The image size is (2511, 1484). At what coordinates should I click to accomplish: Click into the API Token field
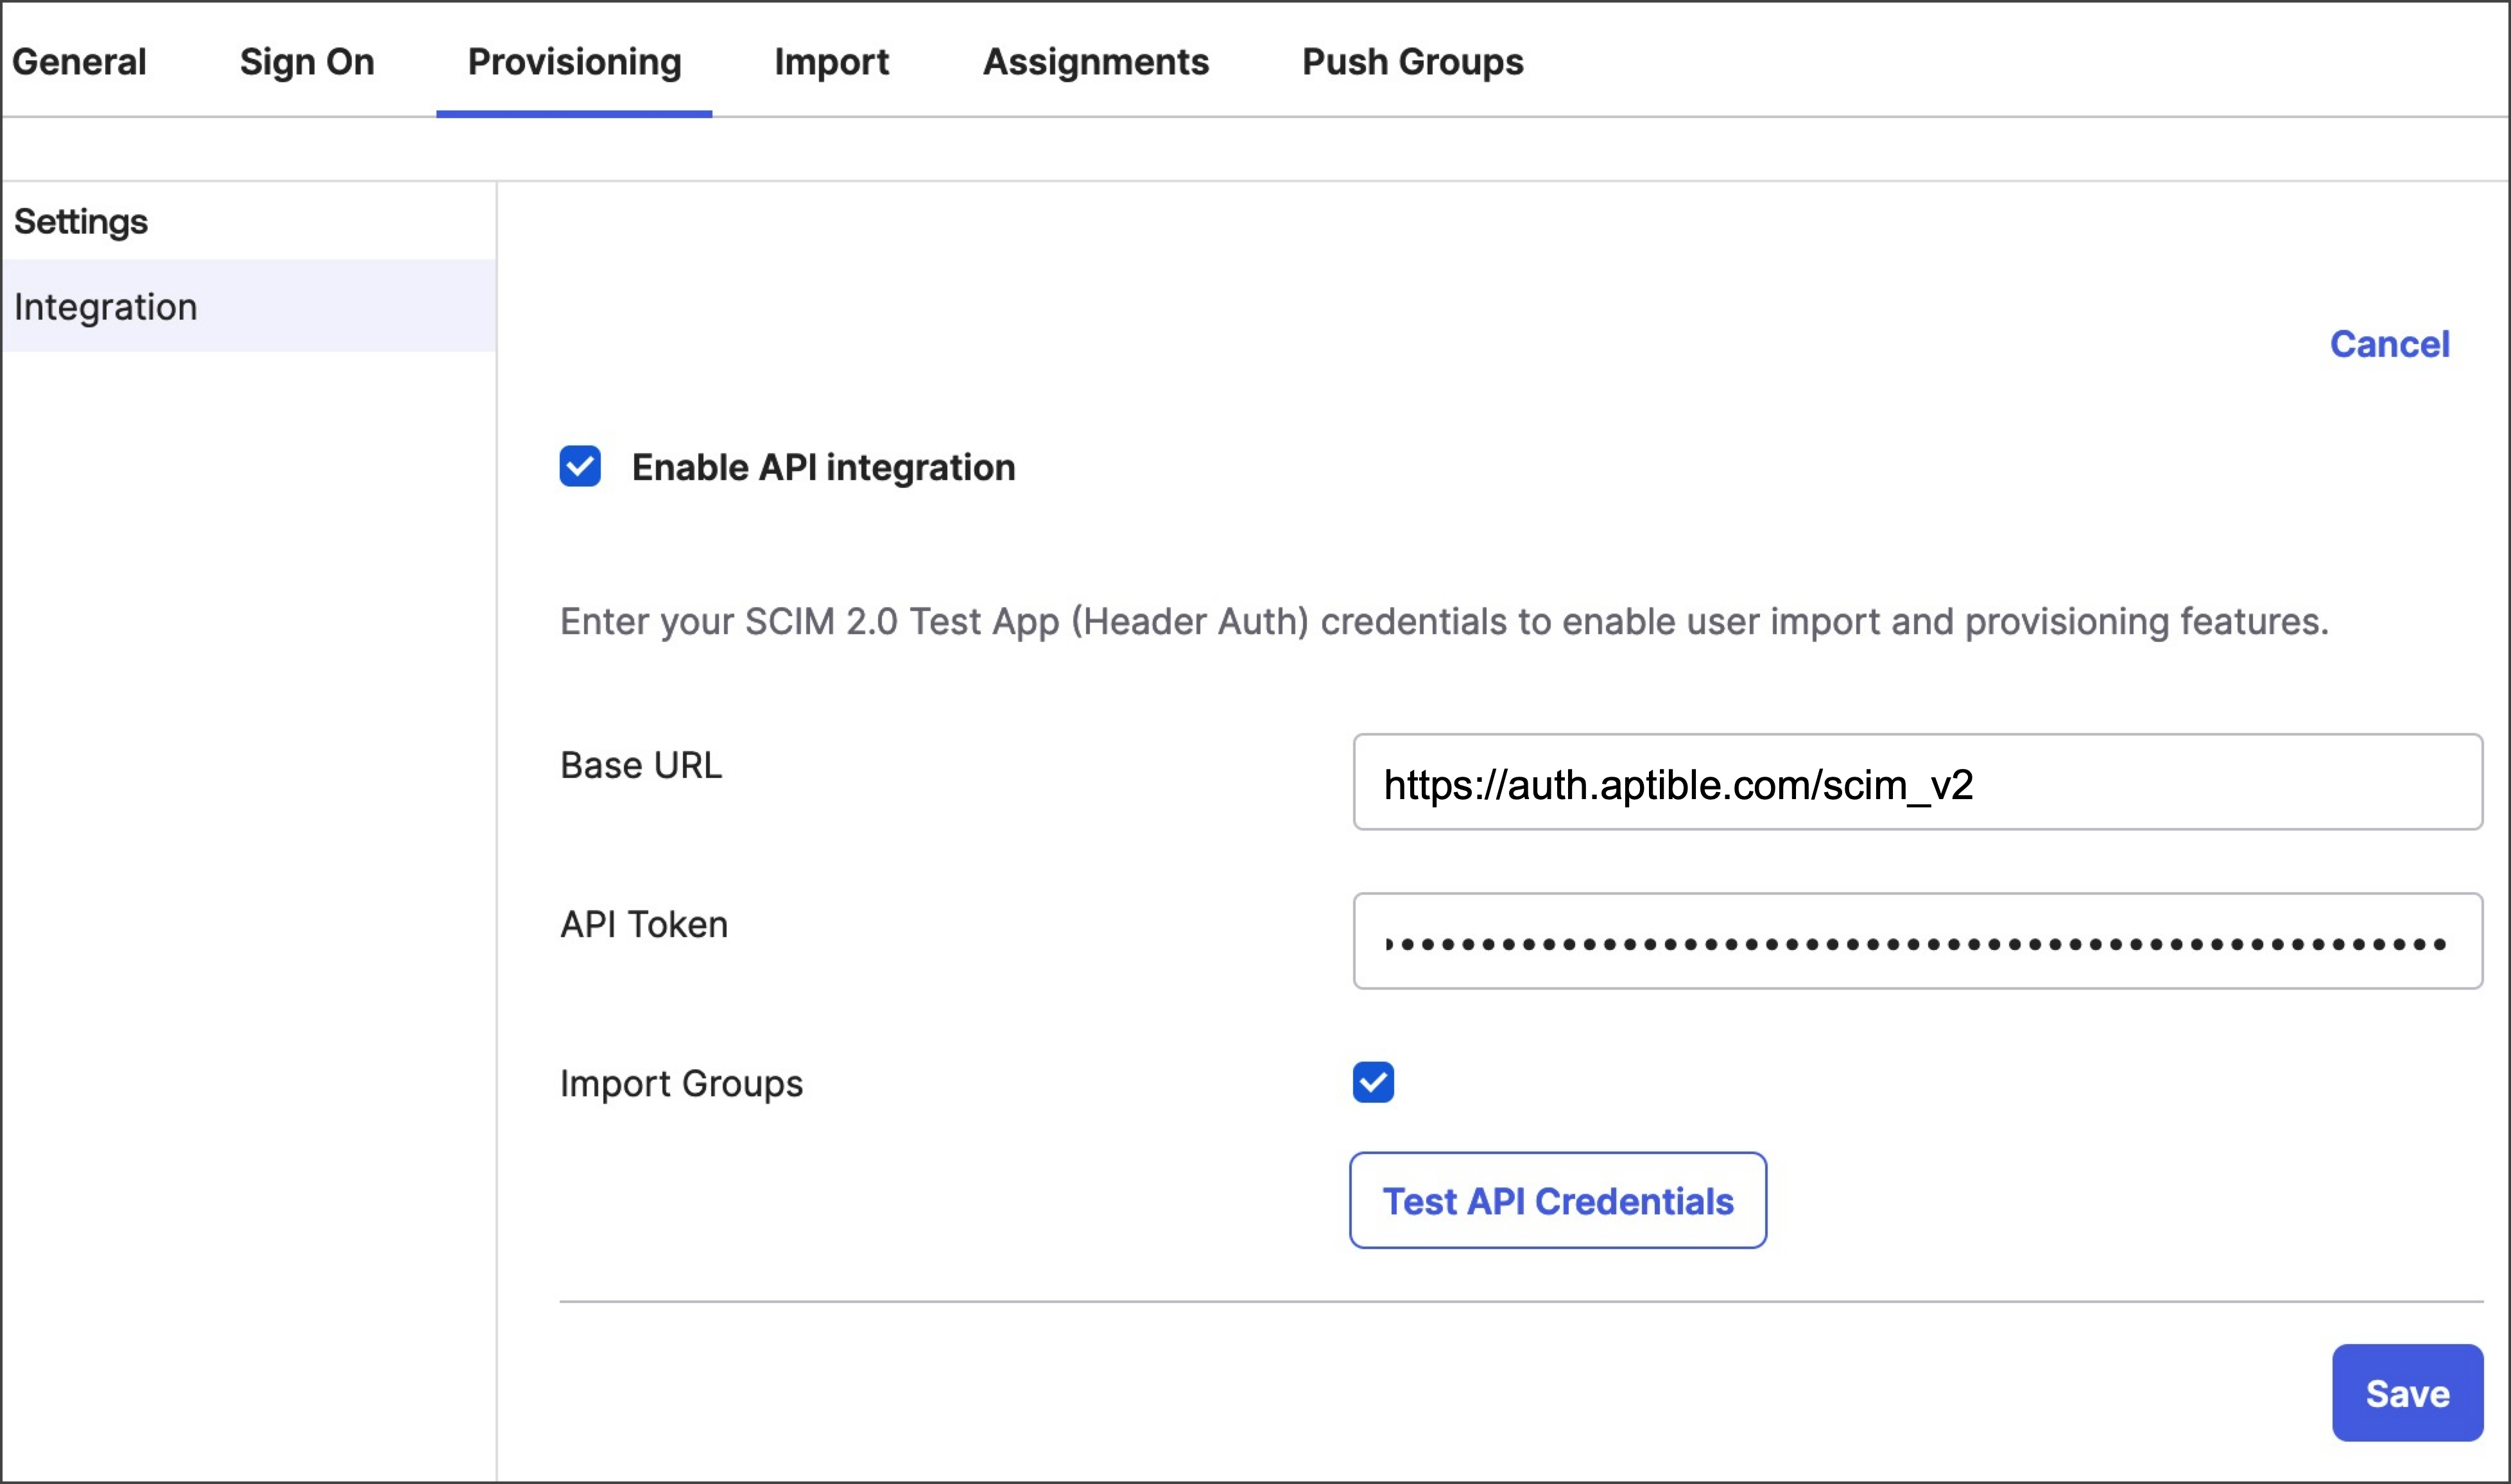1916,941
